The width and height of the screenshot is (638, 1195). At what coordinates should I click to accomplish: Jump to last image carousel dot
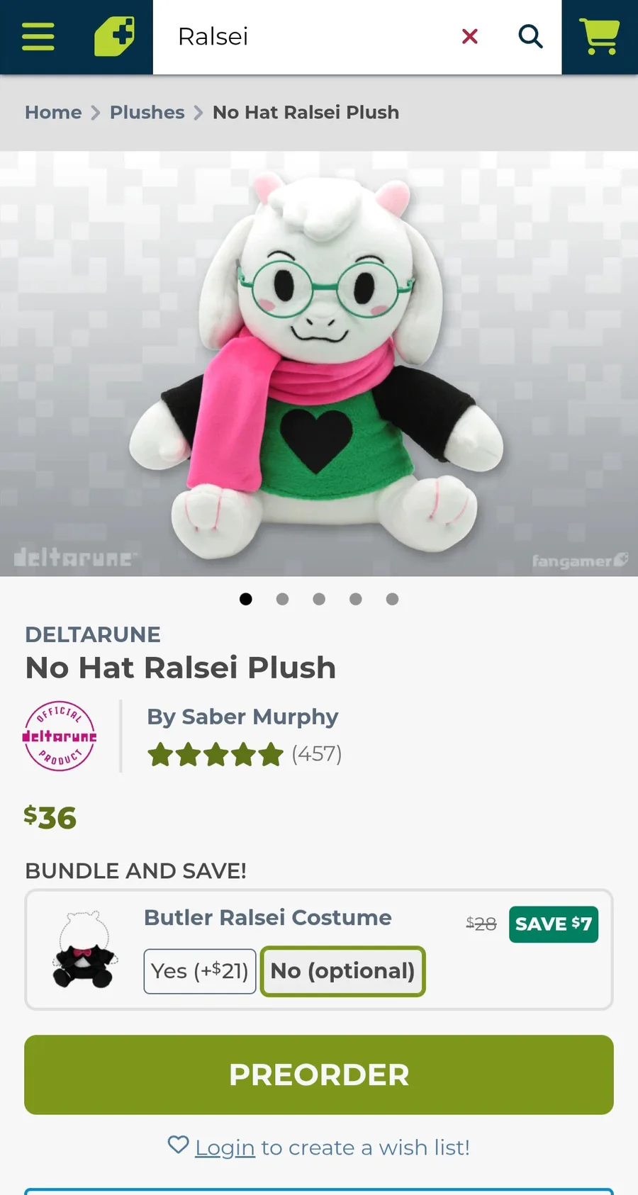click(392, 600)
